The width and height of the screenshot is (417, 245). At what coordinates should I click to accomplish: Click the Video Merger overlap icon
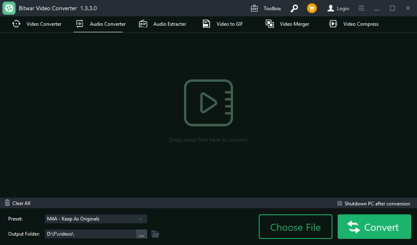270,24
